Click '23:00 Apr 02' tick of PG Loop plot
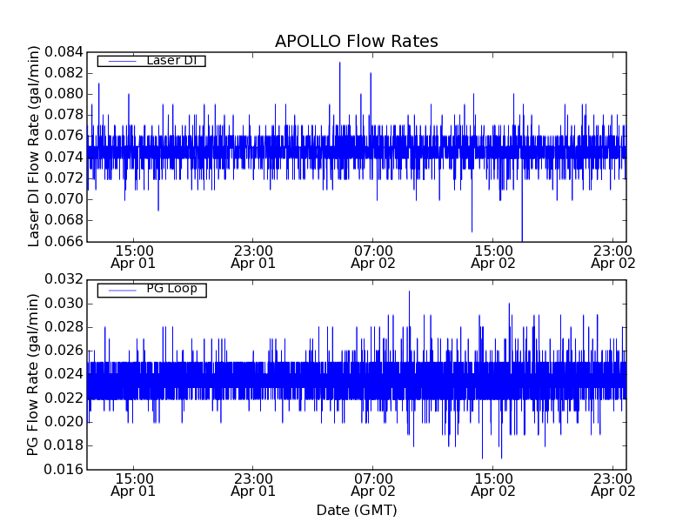This screenshot has width=696, height=522. click(613, 485)
